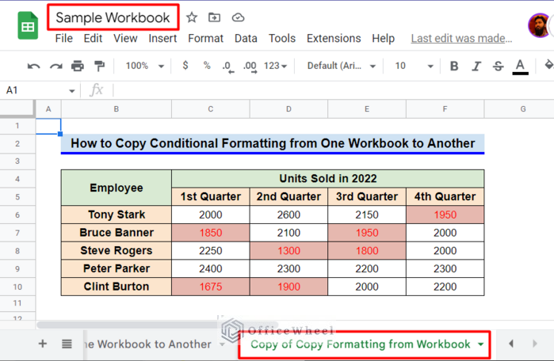Select the Paint format roller icon

click(99, 66)
